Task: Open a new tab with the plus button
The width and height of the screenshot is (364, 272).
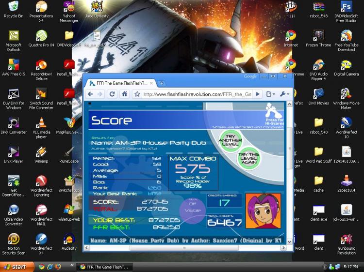Action: coord(162,83)
